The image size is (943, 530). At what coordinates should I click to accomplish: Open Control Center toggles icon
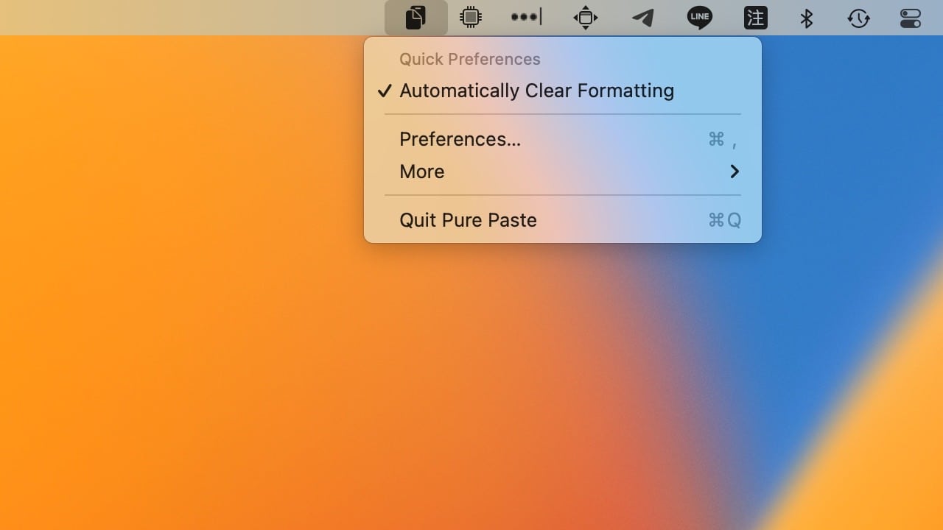pyautogui.click(x=911, y=18)
